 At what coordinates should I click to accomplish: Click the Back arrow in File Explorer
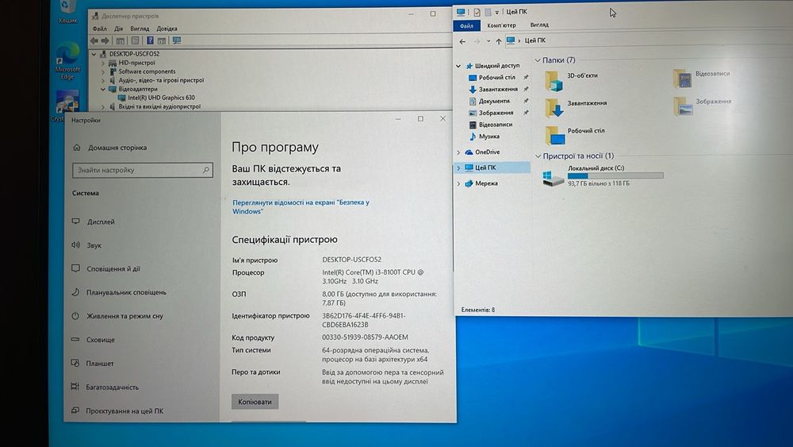pyautogui.click(x=462, y=41)
